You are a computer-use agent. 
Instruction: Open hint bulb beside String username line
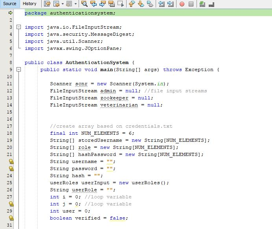pos(11,161)
